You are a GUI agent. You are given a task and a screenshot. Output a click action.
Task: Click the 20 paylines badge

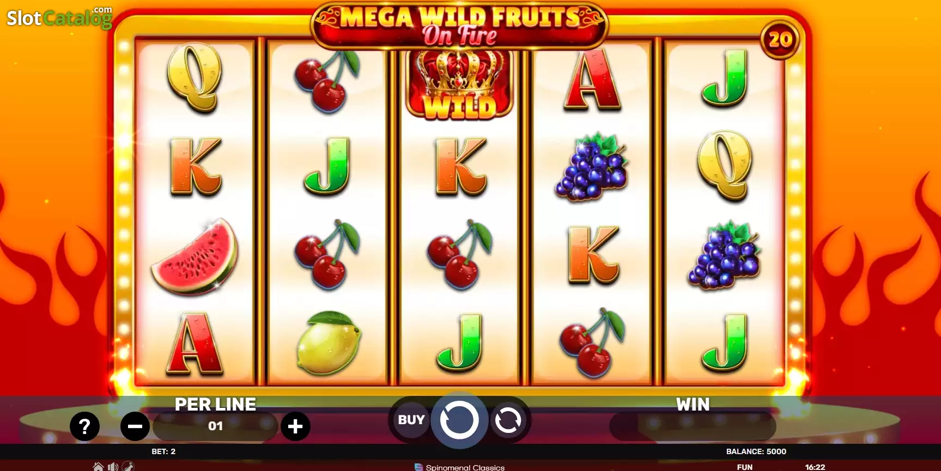780,40
